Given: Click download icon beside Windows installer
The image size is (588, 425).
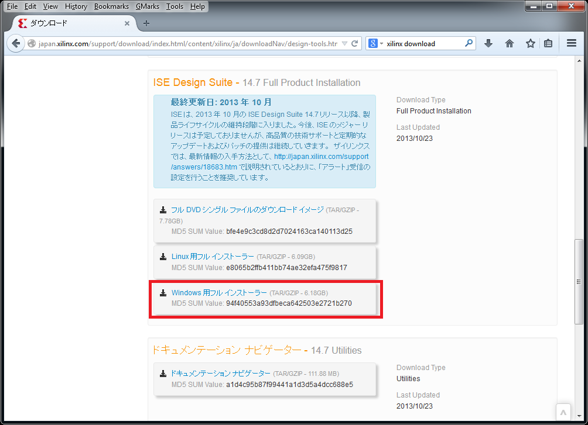Looking at the screenshot, I should click(x=163, y=293).
